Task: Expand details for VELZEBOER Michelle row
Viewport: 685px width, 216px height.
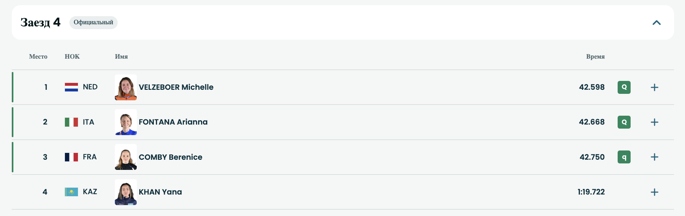Action: pyautogui.click(x=654, y=87)
